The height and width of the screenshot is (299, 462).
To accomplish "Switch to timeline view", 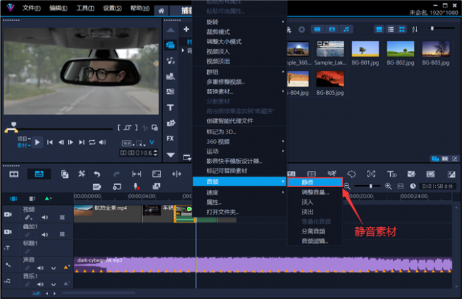I will pyautogui.click(x=39, y=174).
